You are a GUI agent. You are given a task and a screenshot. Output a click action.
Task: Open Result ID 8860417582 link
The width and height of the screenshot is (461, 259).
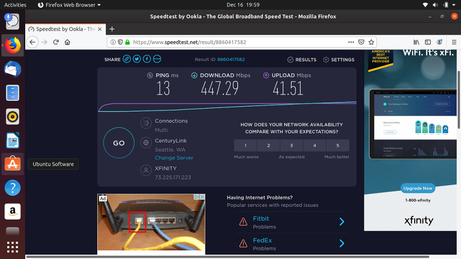pos(231,59)
